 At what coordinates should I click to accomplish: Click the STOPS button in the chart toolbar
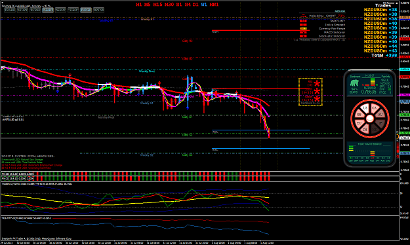point(22,10)
